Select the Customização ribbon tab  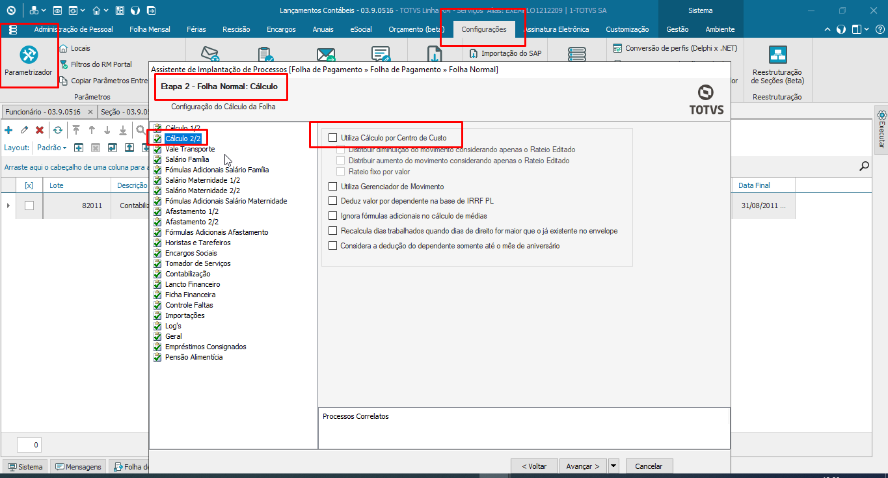tap(627, 29)
